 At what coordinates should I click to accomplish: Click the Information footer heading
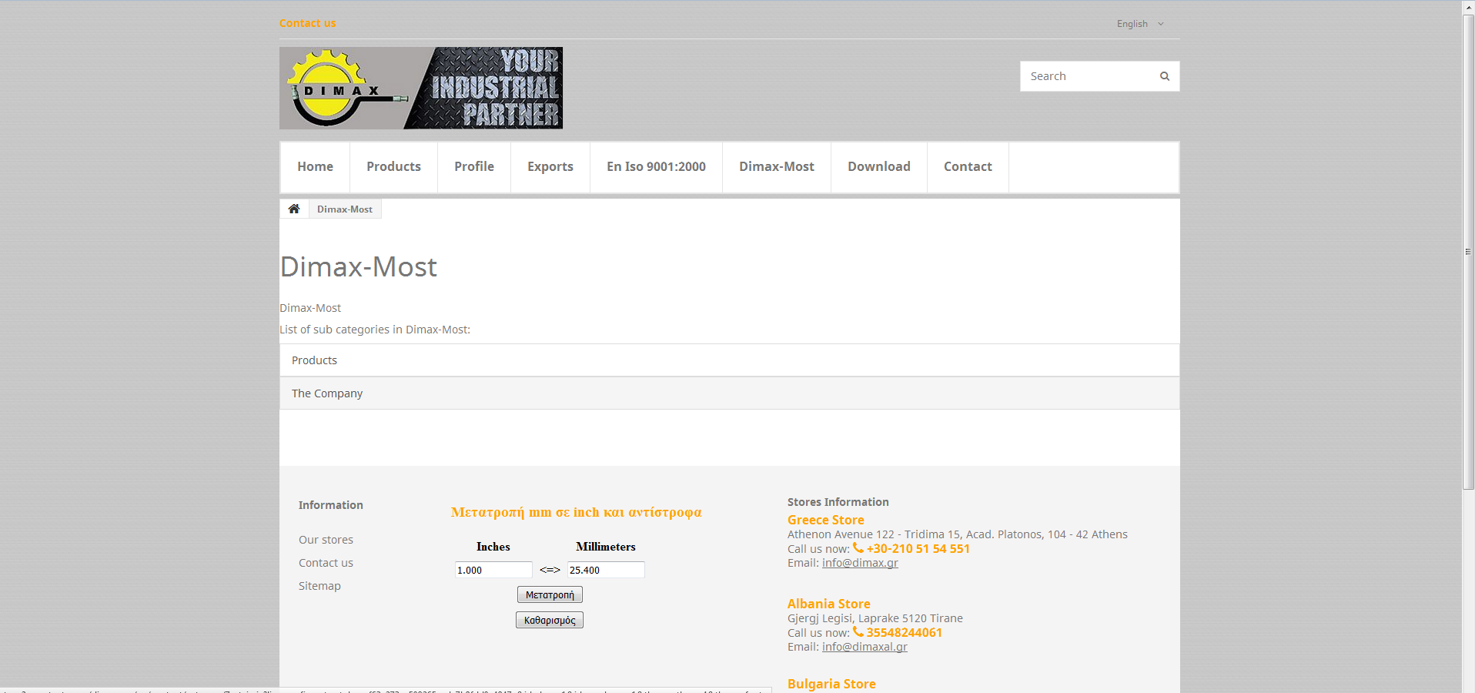click(x=331, y=505)
